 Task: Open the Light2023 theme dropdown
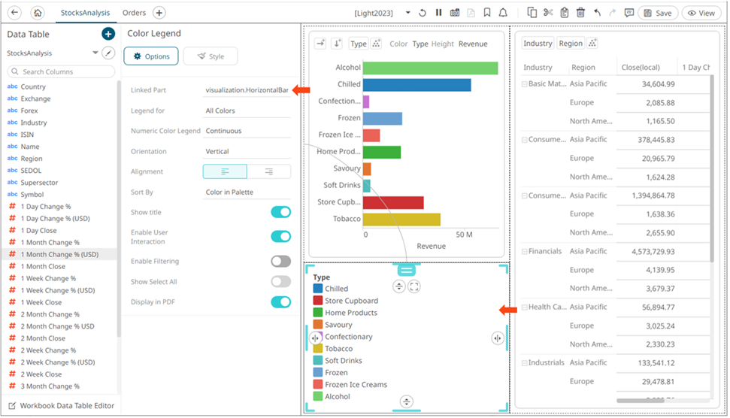(407, 13)
